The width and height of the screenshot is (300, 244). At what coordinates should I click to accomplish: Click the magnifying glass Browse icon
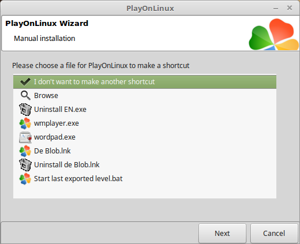pos(25,96)
